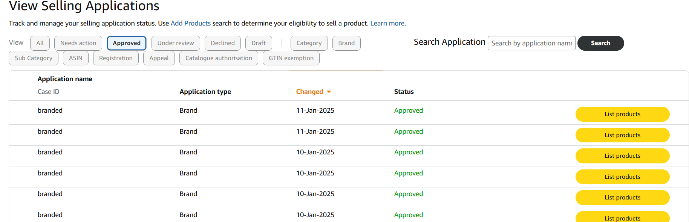
Task: Toggle the Approved filter chip
Action: point(127,43)
